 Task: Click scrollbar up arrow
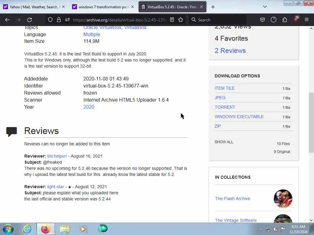[x=311, y=28]
